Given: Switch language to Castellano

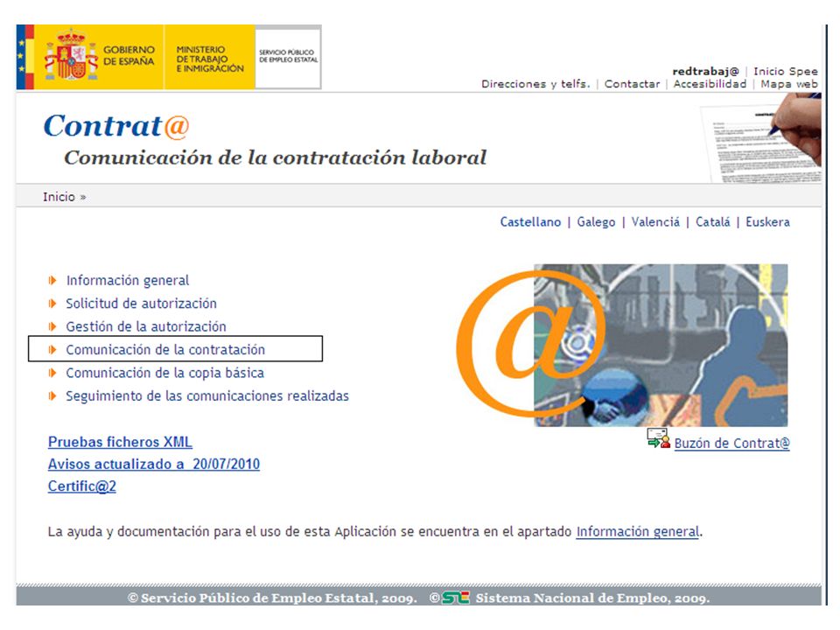Looking at the screenshot, I should [530, 221].
